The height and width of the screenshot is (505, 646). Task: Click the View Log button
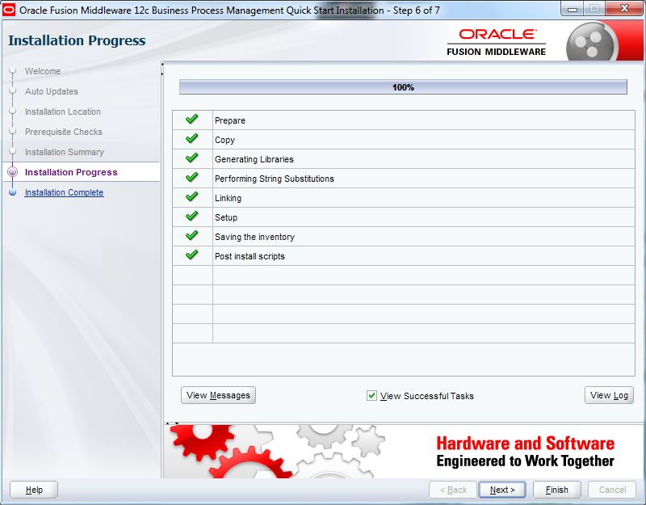[609, 395]
